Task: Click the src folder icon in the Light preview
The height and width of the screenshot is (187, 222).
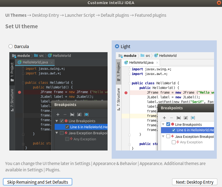Action: [142, 55]
